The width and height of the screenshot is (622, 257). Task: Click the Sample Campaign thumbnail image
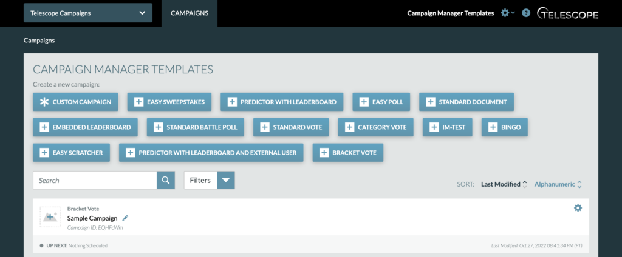[x=49, y=217]
